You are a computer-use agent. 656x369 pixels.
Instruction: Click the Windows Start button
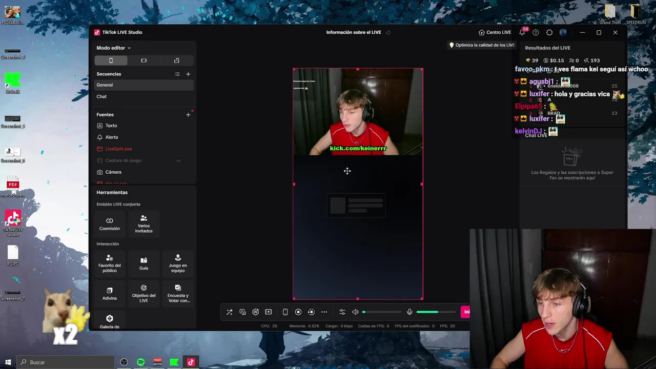[8, 362]
